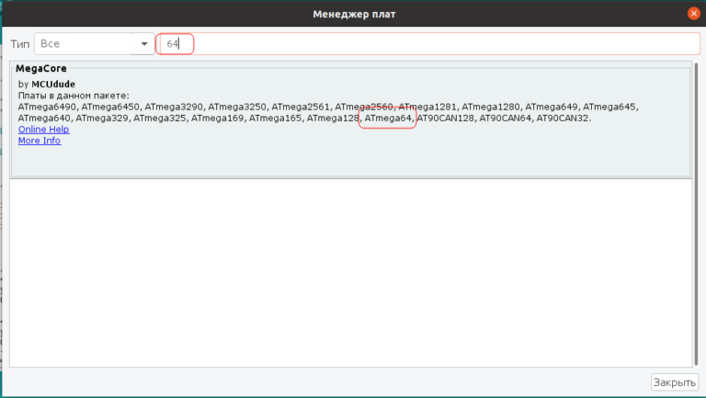Click the Тип label
This screenshot has width=706, height=398.
19,44
